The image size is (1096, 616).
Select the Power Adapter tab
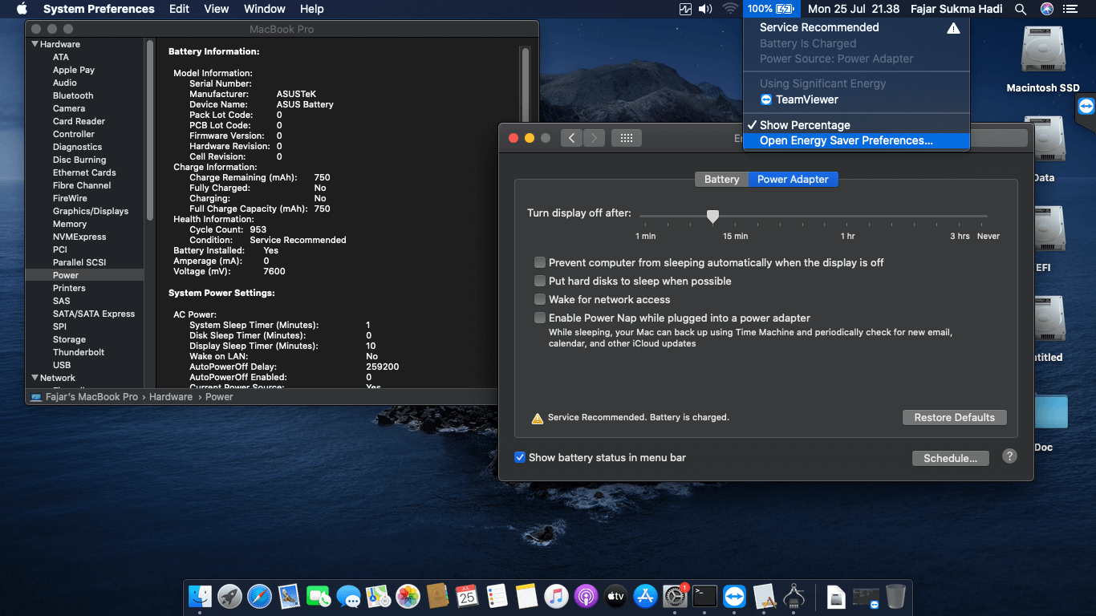[x=793, y=179]
